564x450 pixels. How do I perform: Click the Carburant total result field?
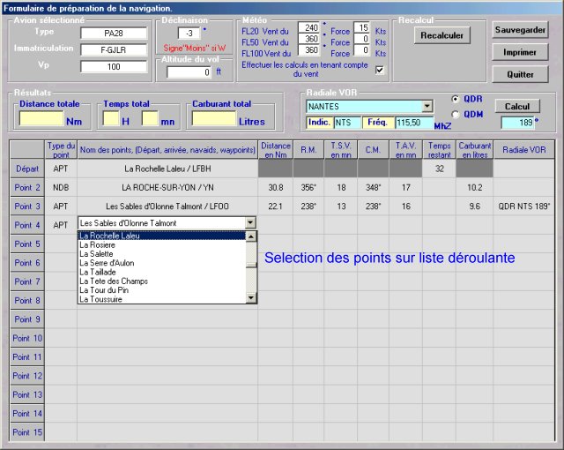point(214,118)
